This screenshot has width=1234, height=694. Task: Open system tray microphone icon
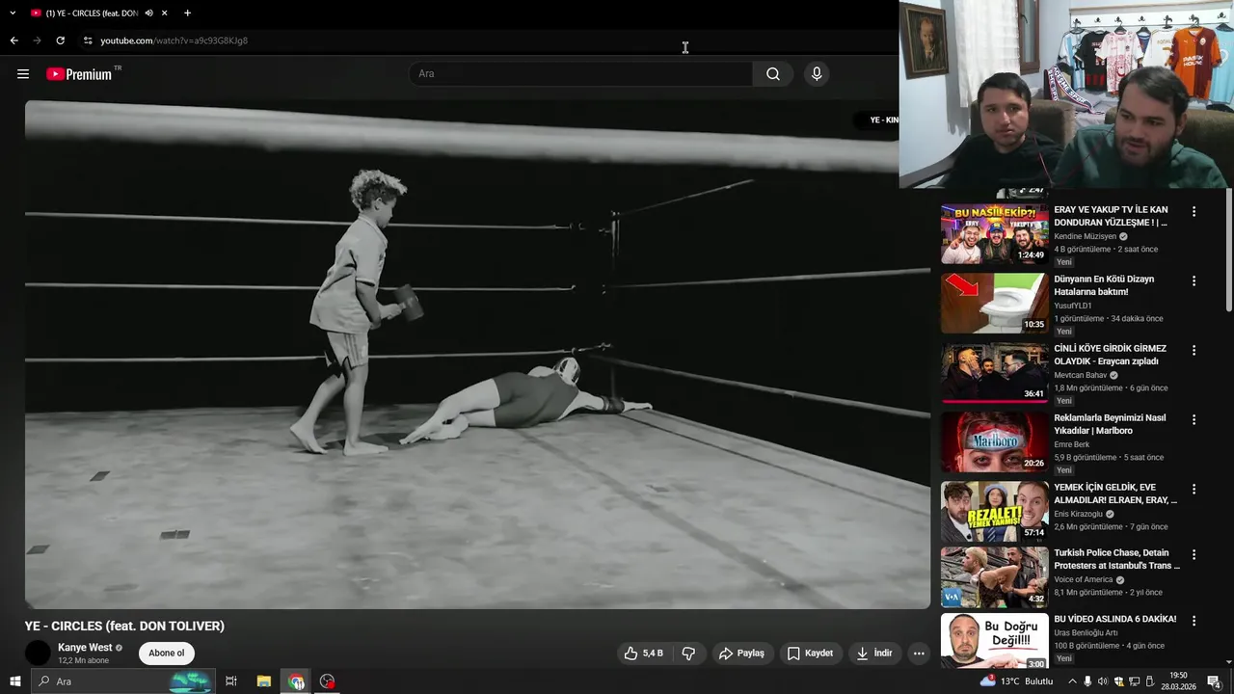(x=1087, y=681)
